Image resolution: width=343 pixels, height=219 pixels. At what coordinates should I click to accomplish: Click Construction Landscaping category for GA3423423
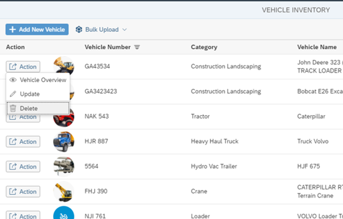point(226,91)
